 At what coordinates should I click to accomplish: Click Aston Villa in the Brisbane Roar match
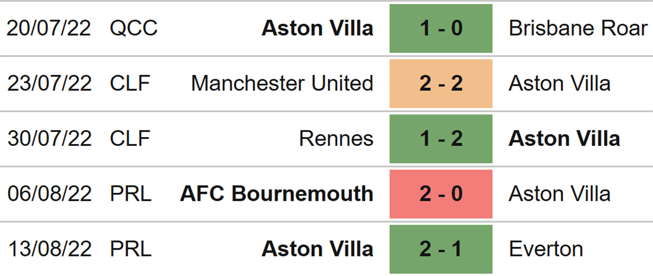click(317, 28)
